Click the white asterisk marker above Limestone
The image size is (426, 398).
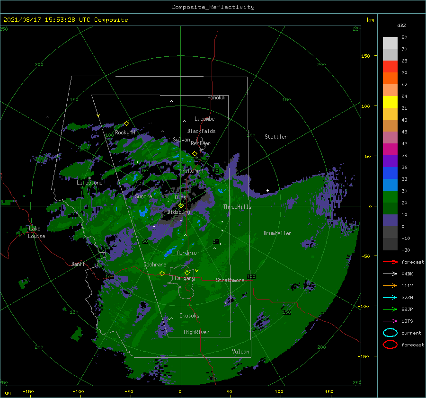point(89,178)
